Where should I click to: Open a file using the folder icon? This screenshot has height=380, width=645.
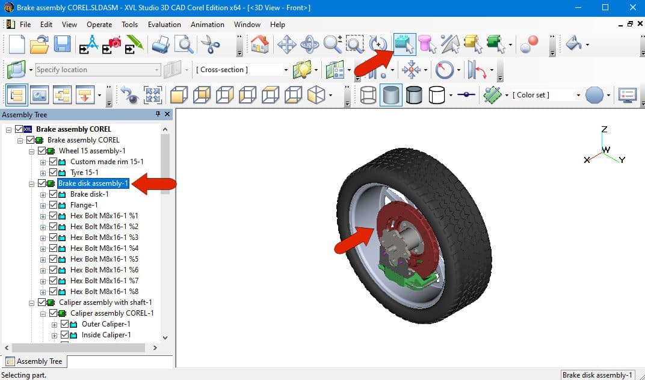(39, 44)
